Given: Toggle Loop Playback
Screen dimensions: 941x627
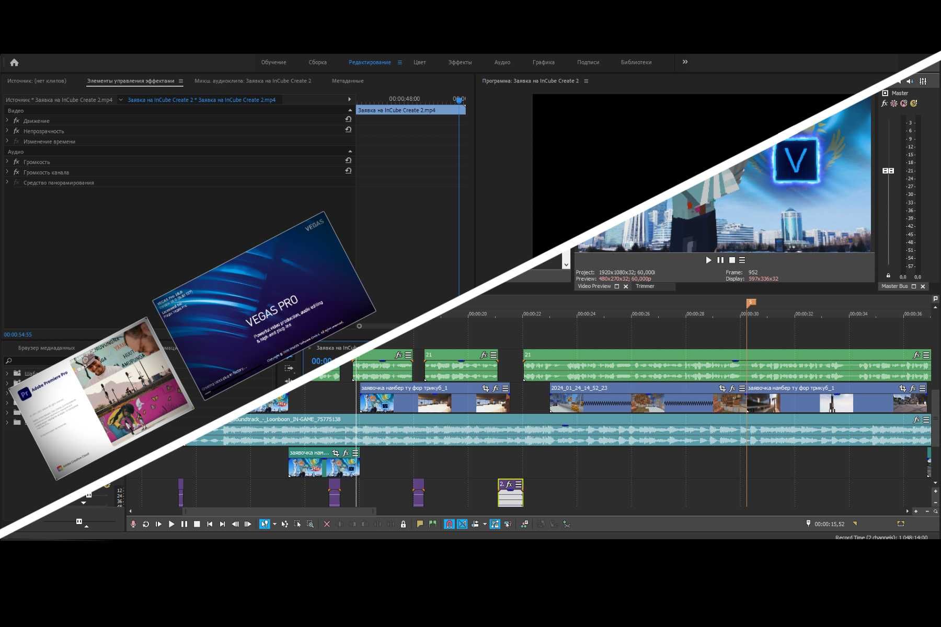Looking at the screenshot, I should [146, 524].
